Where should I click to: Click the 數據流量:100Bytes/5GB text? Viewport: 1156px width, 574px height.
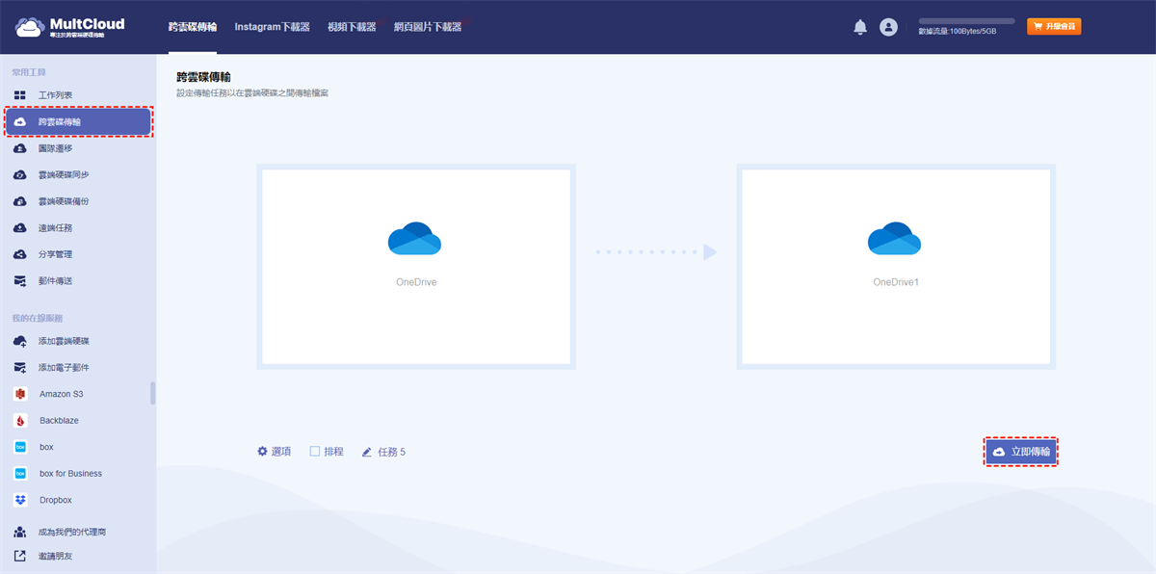[957, 32]
